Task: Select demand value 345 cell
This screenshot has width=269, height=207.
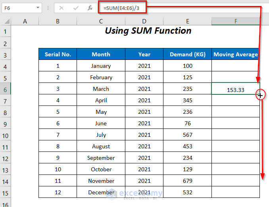Action: tap(188, 100)
